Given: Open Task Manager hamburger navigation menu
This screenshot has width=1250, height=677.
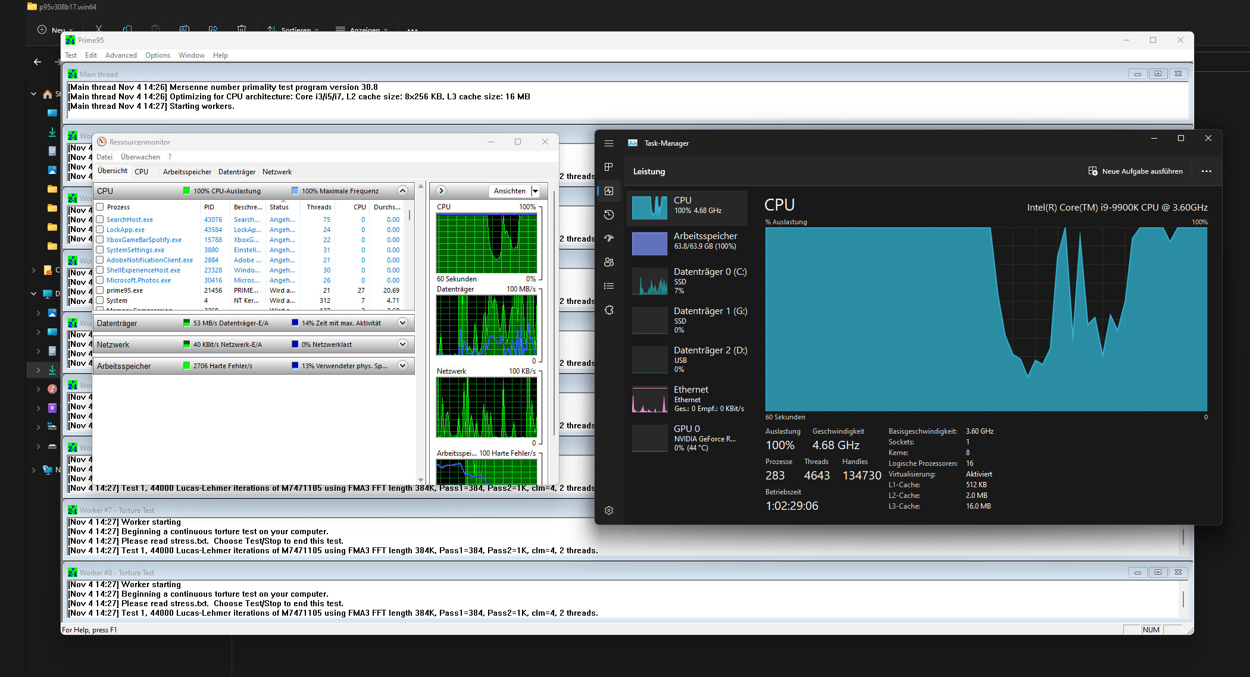Looking at the screenshot, I should pyautogui.click(x=608, y=143).
